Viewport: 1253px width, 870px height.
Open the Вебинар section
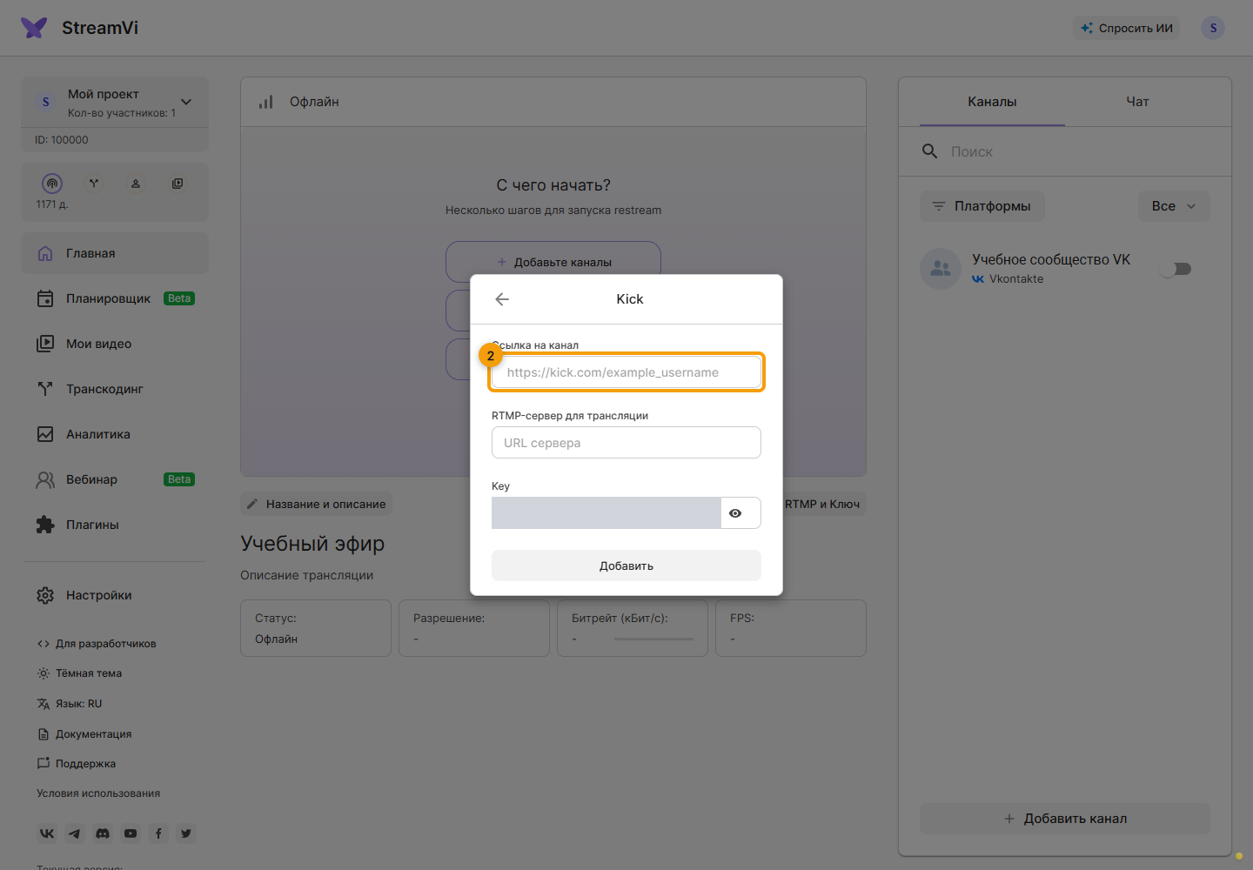coord(115,479)
